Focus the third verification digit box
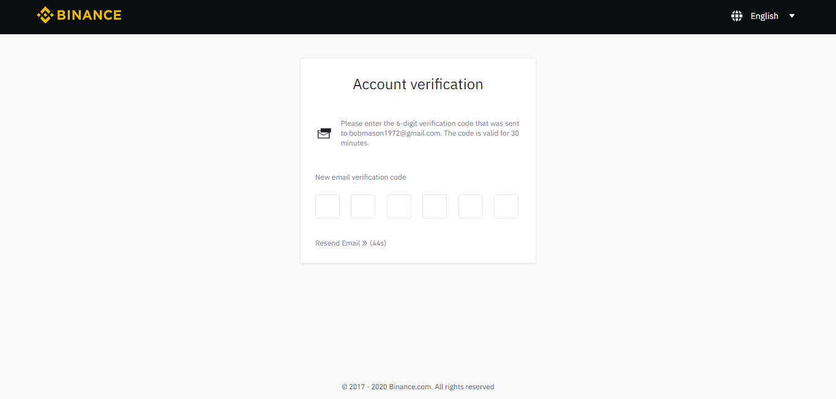836x399 pixels. click(x=399, y=207)
